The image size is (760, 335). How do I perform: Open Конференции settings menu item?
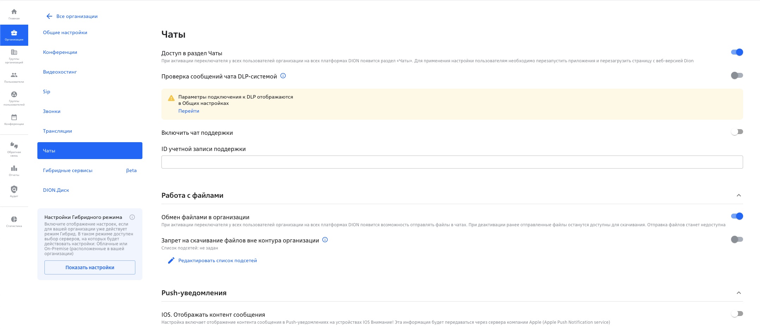(x=90, y=52)
